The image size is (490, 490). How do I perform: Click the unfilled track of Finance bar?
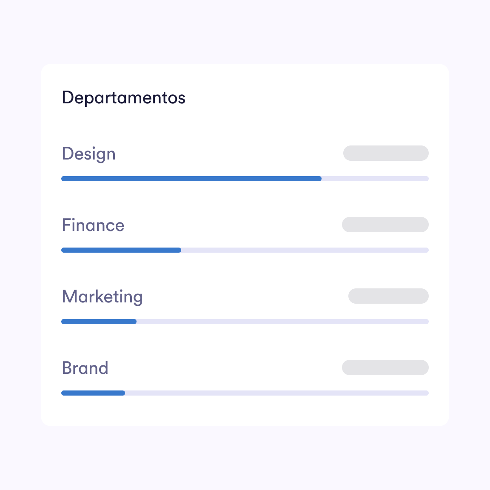coord(305,250)
